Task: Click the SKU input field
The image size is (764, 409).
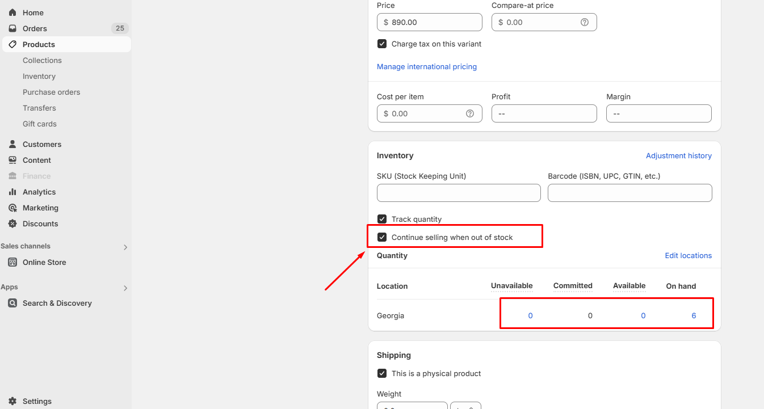Action: (459, 193)
